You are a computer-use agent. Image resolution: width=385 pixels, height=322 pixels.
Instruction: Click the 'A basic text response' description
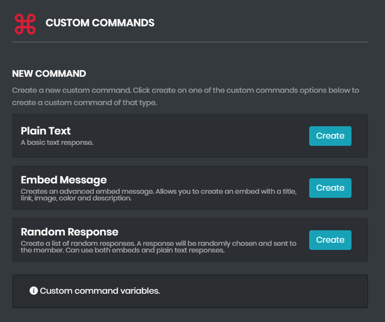[57, 143]
